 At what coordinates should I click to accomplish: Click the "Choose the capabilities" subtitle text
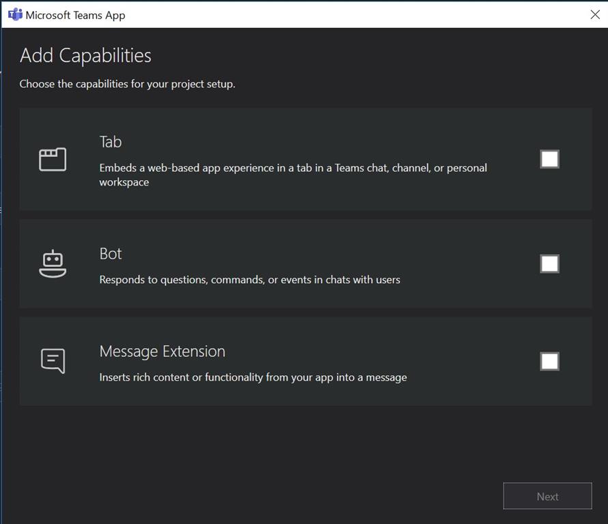(x=127, y=84)
